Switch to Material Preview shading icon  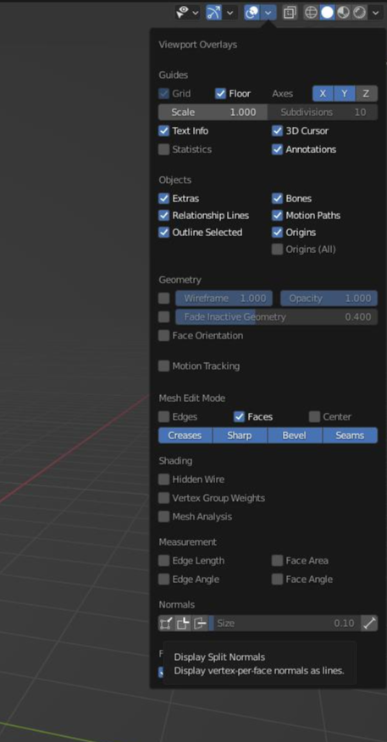tap(343, 13)
